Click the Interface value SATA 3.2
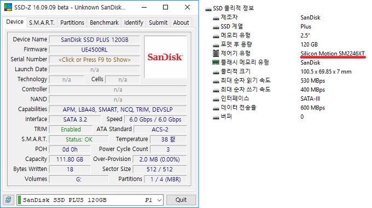Screen dimensions: 372x208 click(x=75, y=119)
